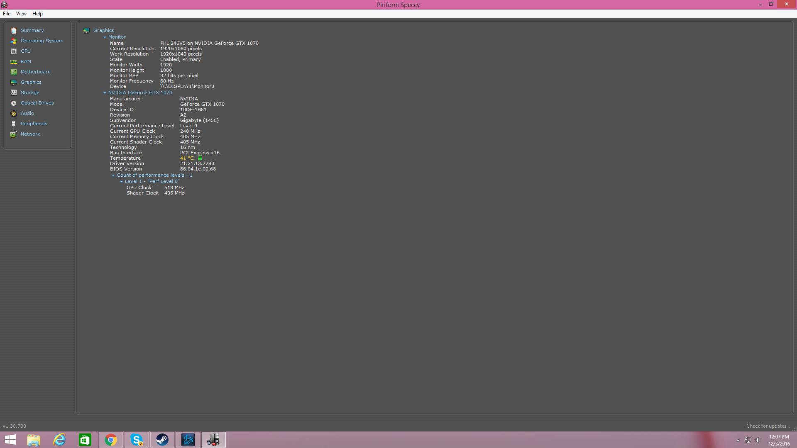Click the Check for updates link
The height and width of the screenshot is (448, 797).
tap(768, 426)
